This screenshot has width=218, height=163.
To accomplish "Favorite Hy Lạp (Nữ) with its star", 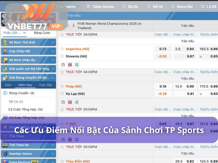I will [x=62, y=93].
